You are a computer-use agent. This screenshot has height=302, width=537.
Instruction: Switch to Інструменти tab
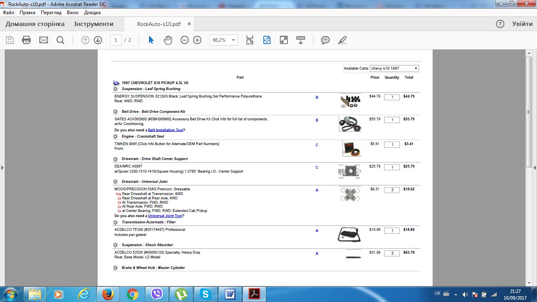click(94, 24)
